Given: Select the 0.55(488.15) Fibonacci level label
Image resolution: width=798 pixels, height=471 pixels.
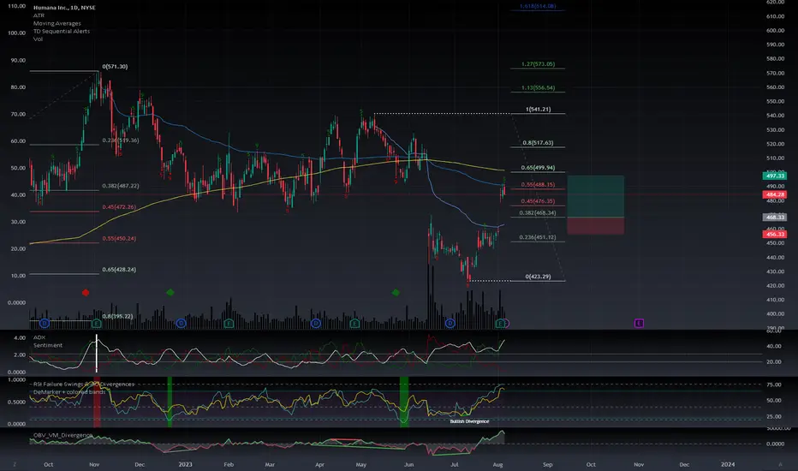Looking at the screenshot, I should [x=538, y=185].
